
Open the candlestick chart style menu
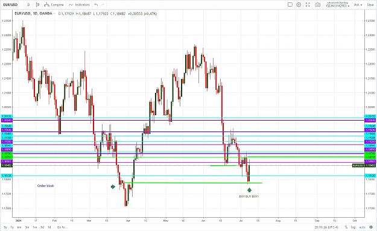pos(37,5)
